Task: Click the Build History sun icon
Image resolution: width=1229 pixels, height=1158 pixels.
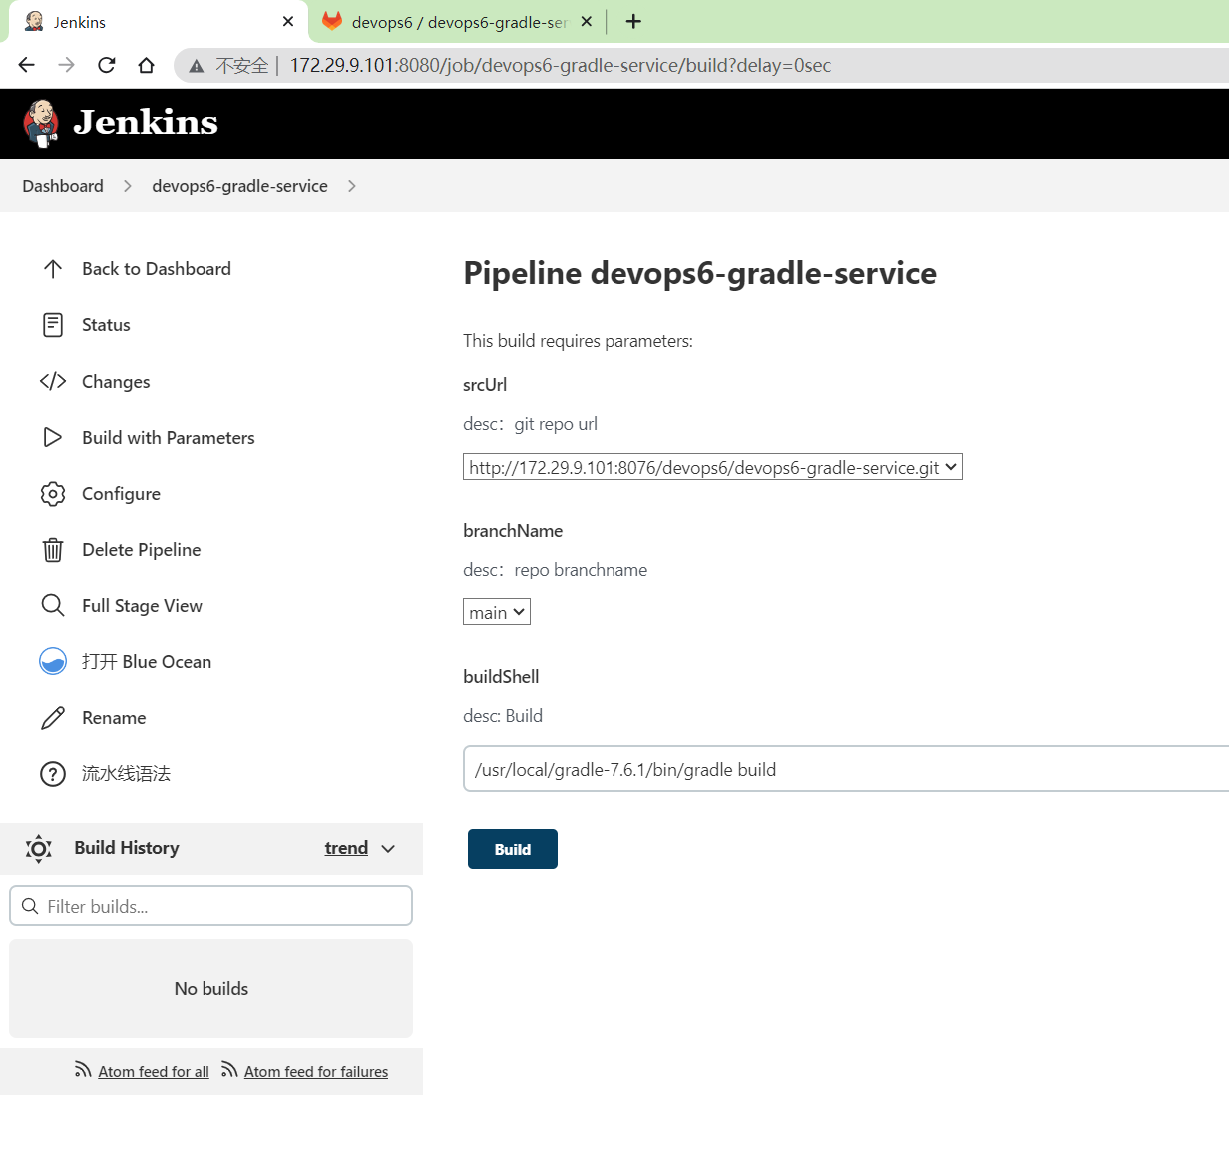Action: (x=39, y=848)
